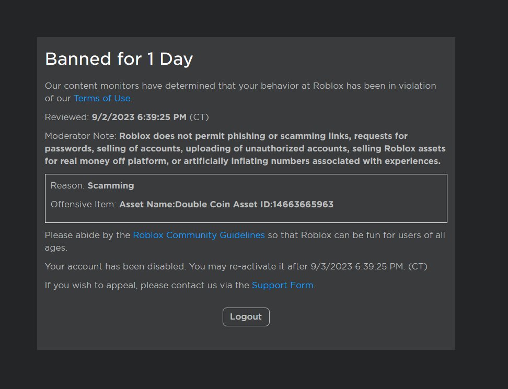Click the reviewed date 9/2/2023 6:39:25 PM
This screenshot has height=389, width=508.
pos(139,117)
